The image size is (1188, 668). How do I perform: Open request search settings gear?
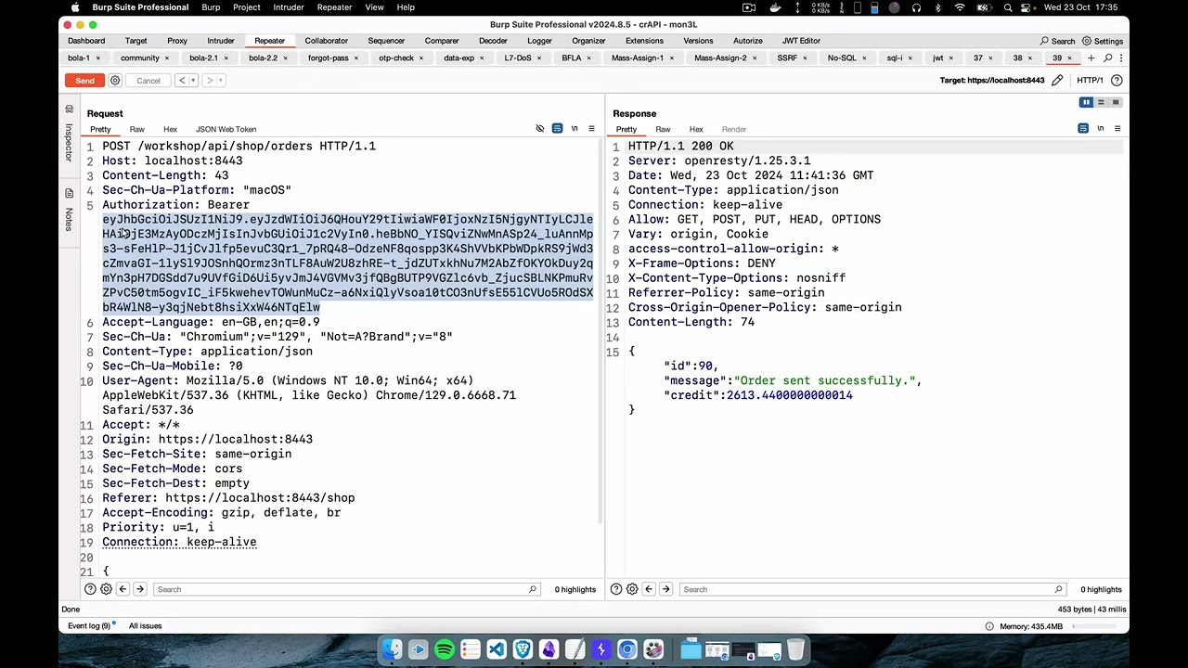pos(106,589)
